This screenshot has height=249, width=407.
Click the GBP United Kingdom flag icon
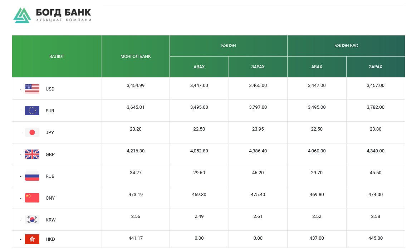point(32,154)
